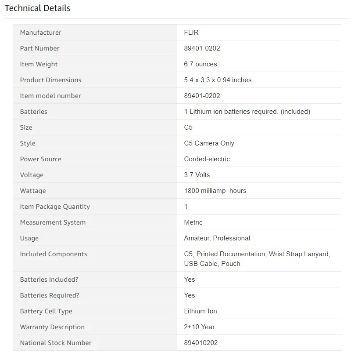Select the Lithium Ion battery cell value
358x356 pixels.
point(200,311)
